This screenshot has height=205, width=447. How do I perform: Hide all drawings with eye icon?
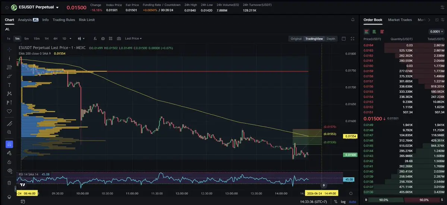(9, 171)
